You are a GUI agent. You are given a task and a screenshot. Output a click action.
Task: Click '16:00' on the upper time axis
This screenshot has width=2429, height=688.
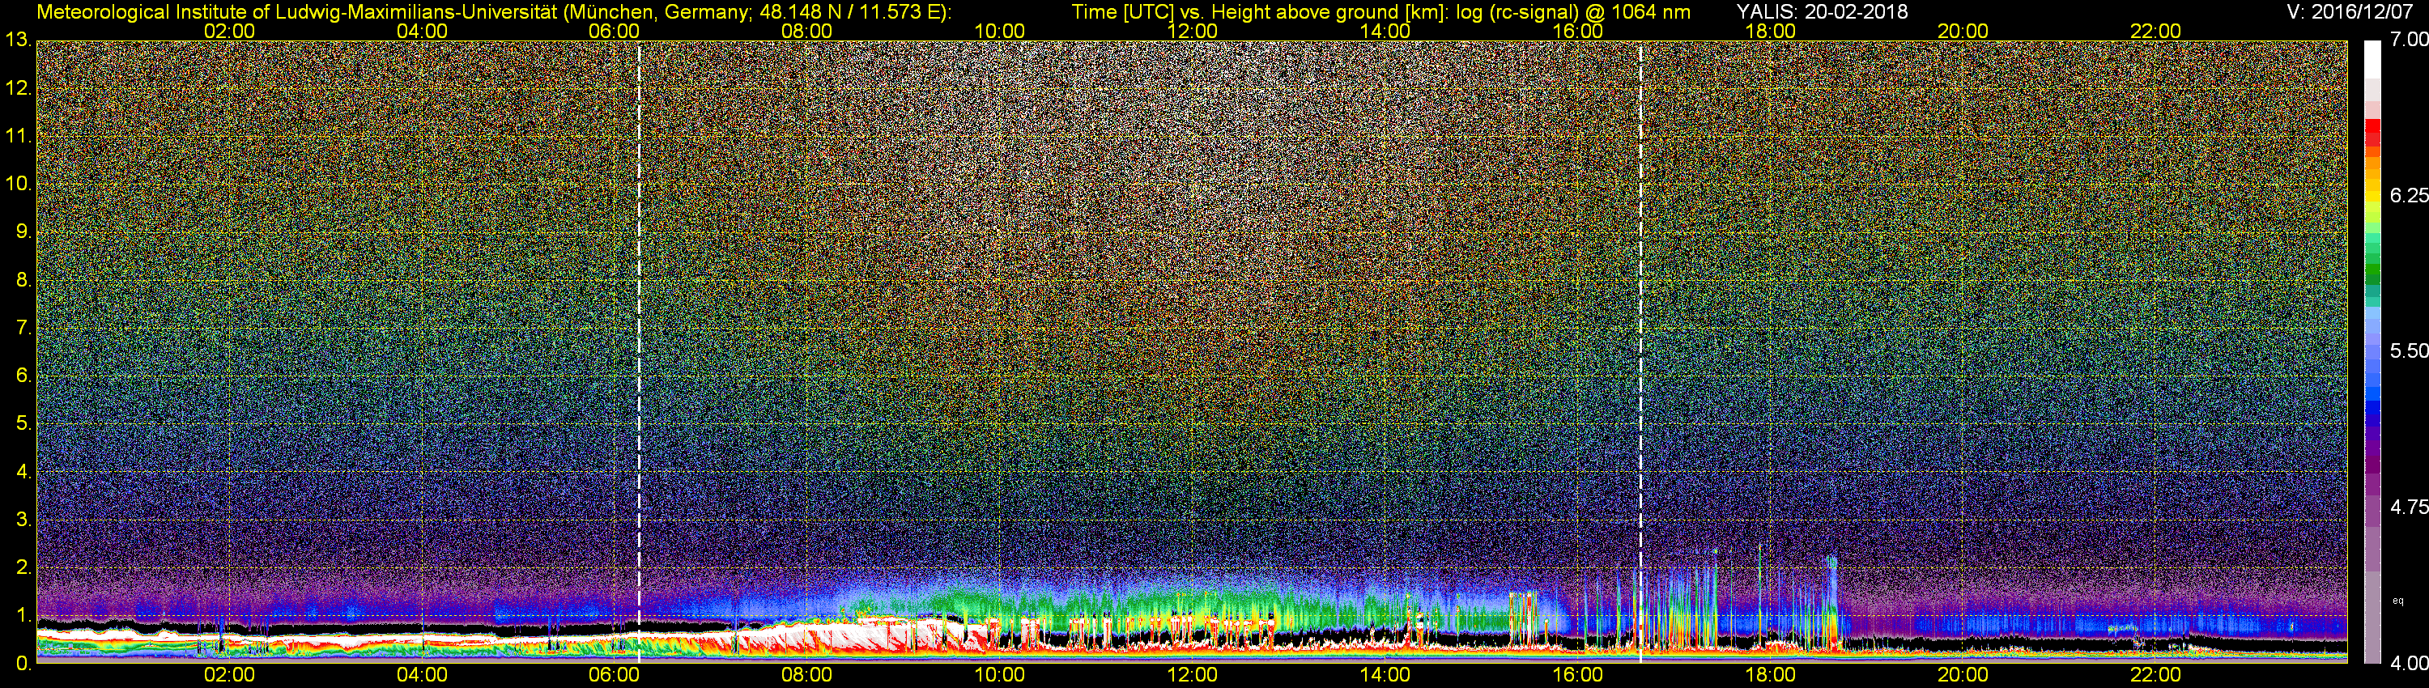[x=1577, y=31]
